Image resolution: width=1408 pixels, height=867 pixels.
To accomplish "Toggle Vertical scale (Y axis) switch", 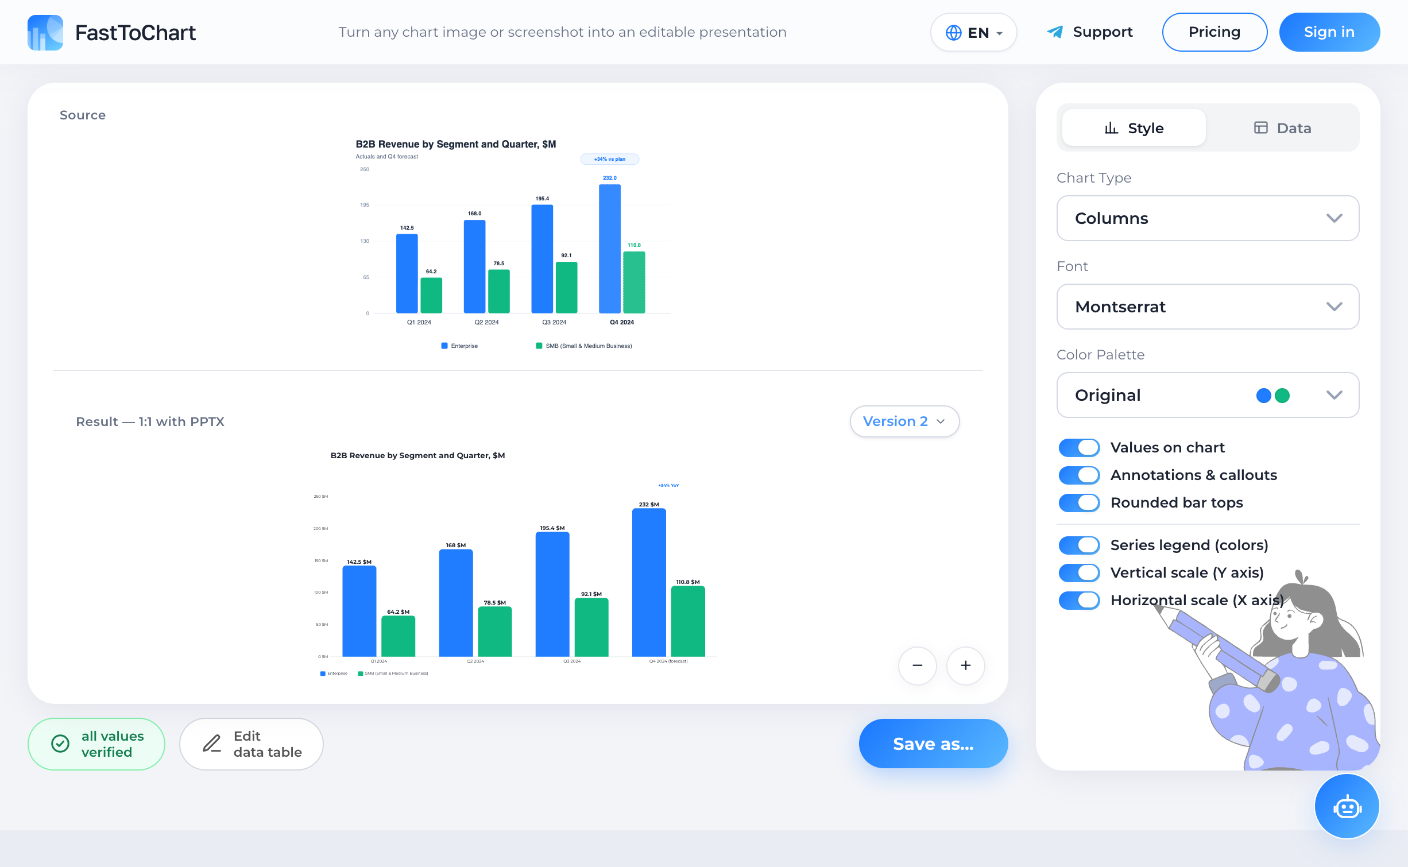I will click(x=1079, y=572).
